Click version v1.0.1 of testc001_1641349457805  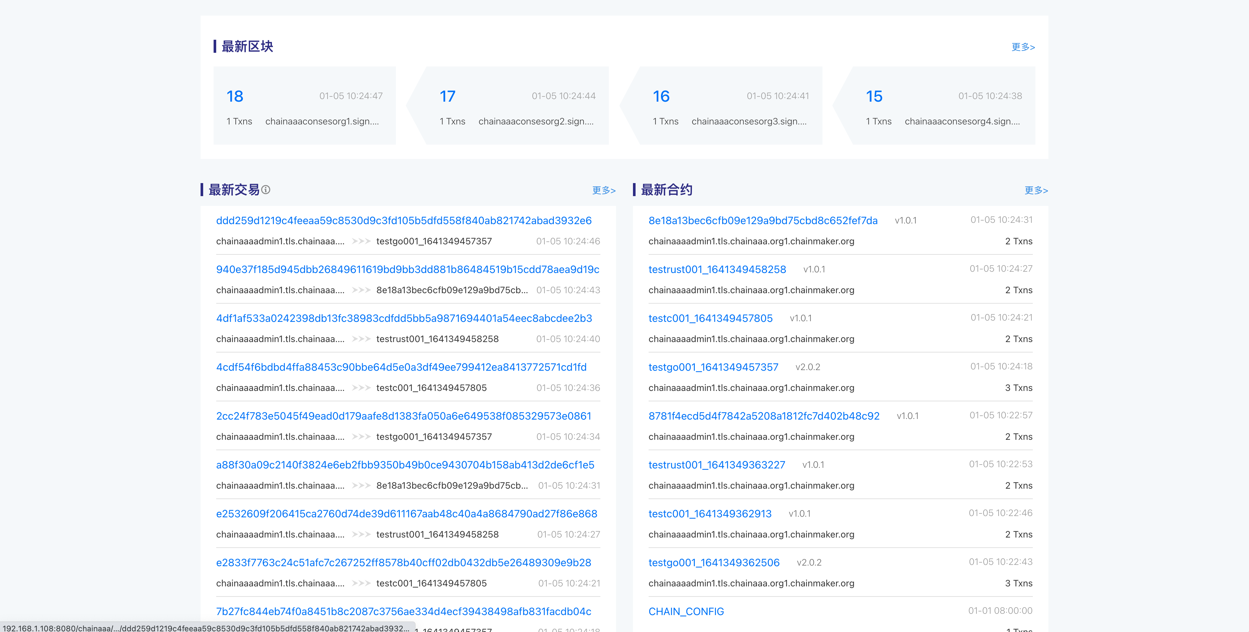tap(801, 319)
